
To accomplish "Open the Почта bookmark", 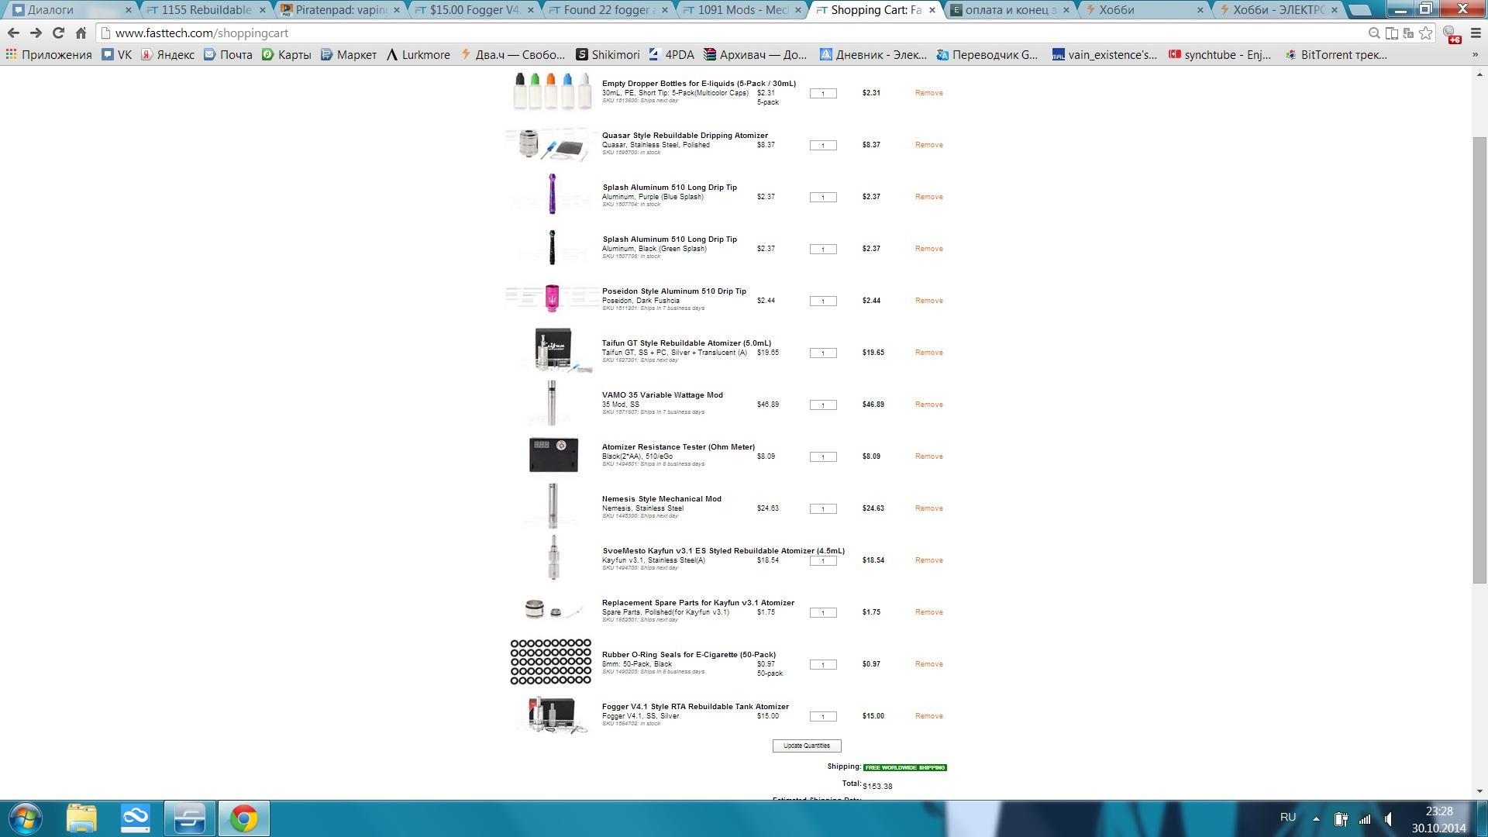I will coord(228,55).
